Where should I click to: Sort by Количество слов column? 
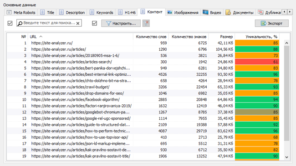tap(151, 37)
